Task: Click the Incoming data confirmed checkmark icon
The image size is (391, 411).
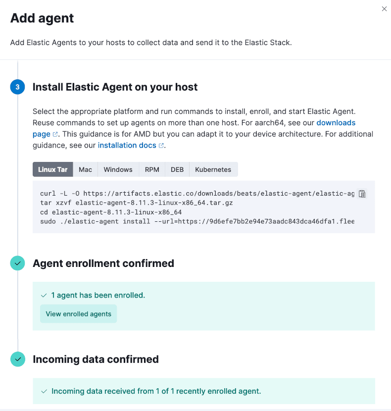Action: [x=18, y=360]
